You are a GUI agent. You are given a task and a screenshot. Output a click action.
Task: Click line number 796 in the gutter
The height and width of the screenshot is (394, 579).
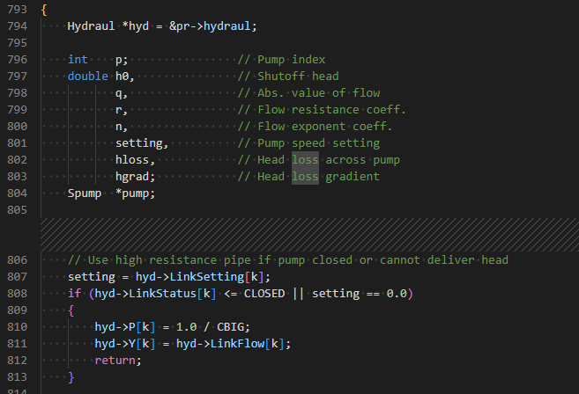point(17,59)
